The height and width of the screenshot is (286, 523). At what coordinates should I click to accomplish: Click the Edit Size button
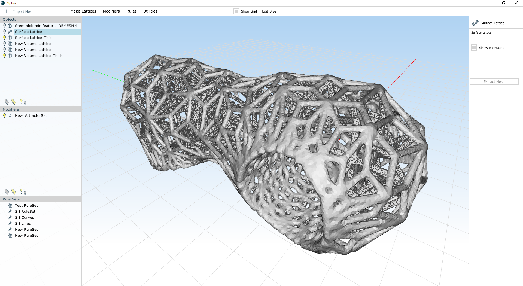(x=269, y=11)
